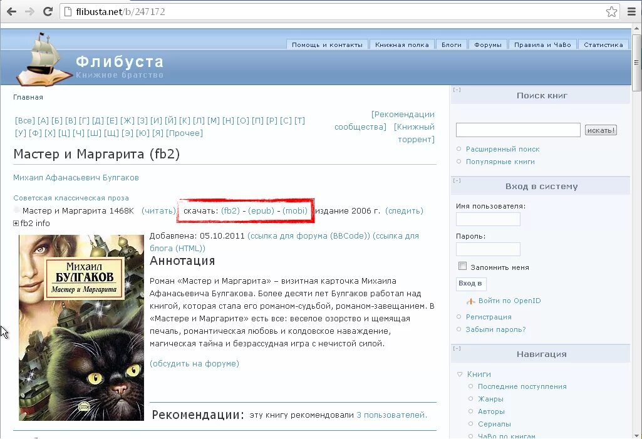Screen dimensions: 642x439
Task: Click the [Я] alphabet filter
Action: [x=158, y=133]
